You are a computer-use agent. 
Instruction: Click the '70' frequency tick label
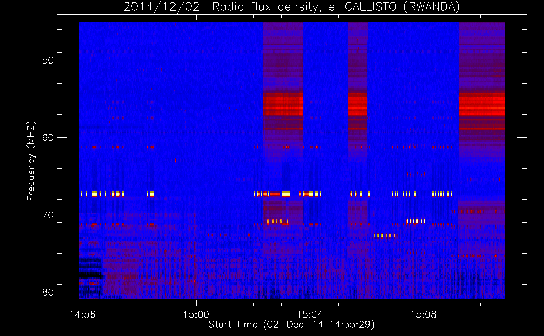[x=48, y=215]
